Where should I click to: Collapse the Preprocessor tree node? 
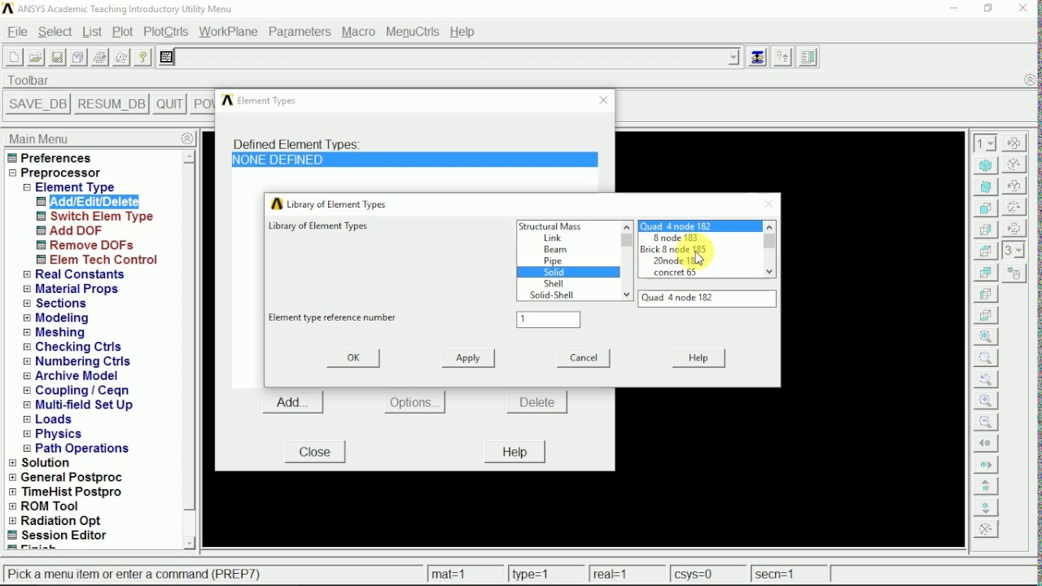[x=12, y=173]
